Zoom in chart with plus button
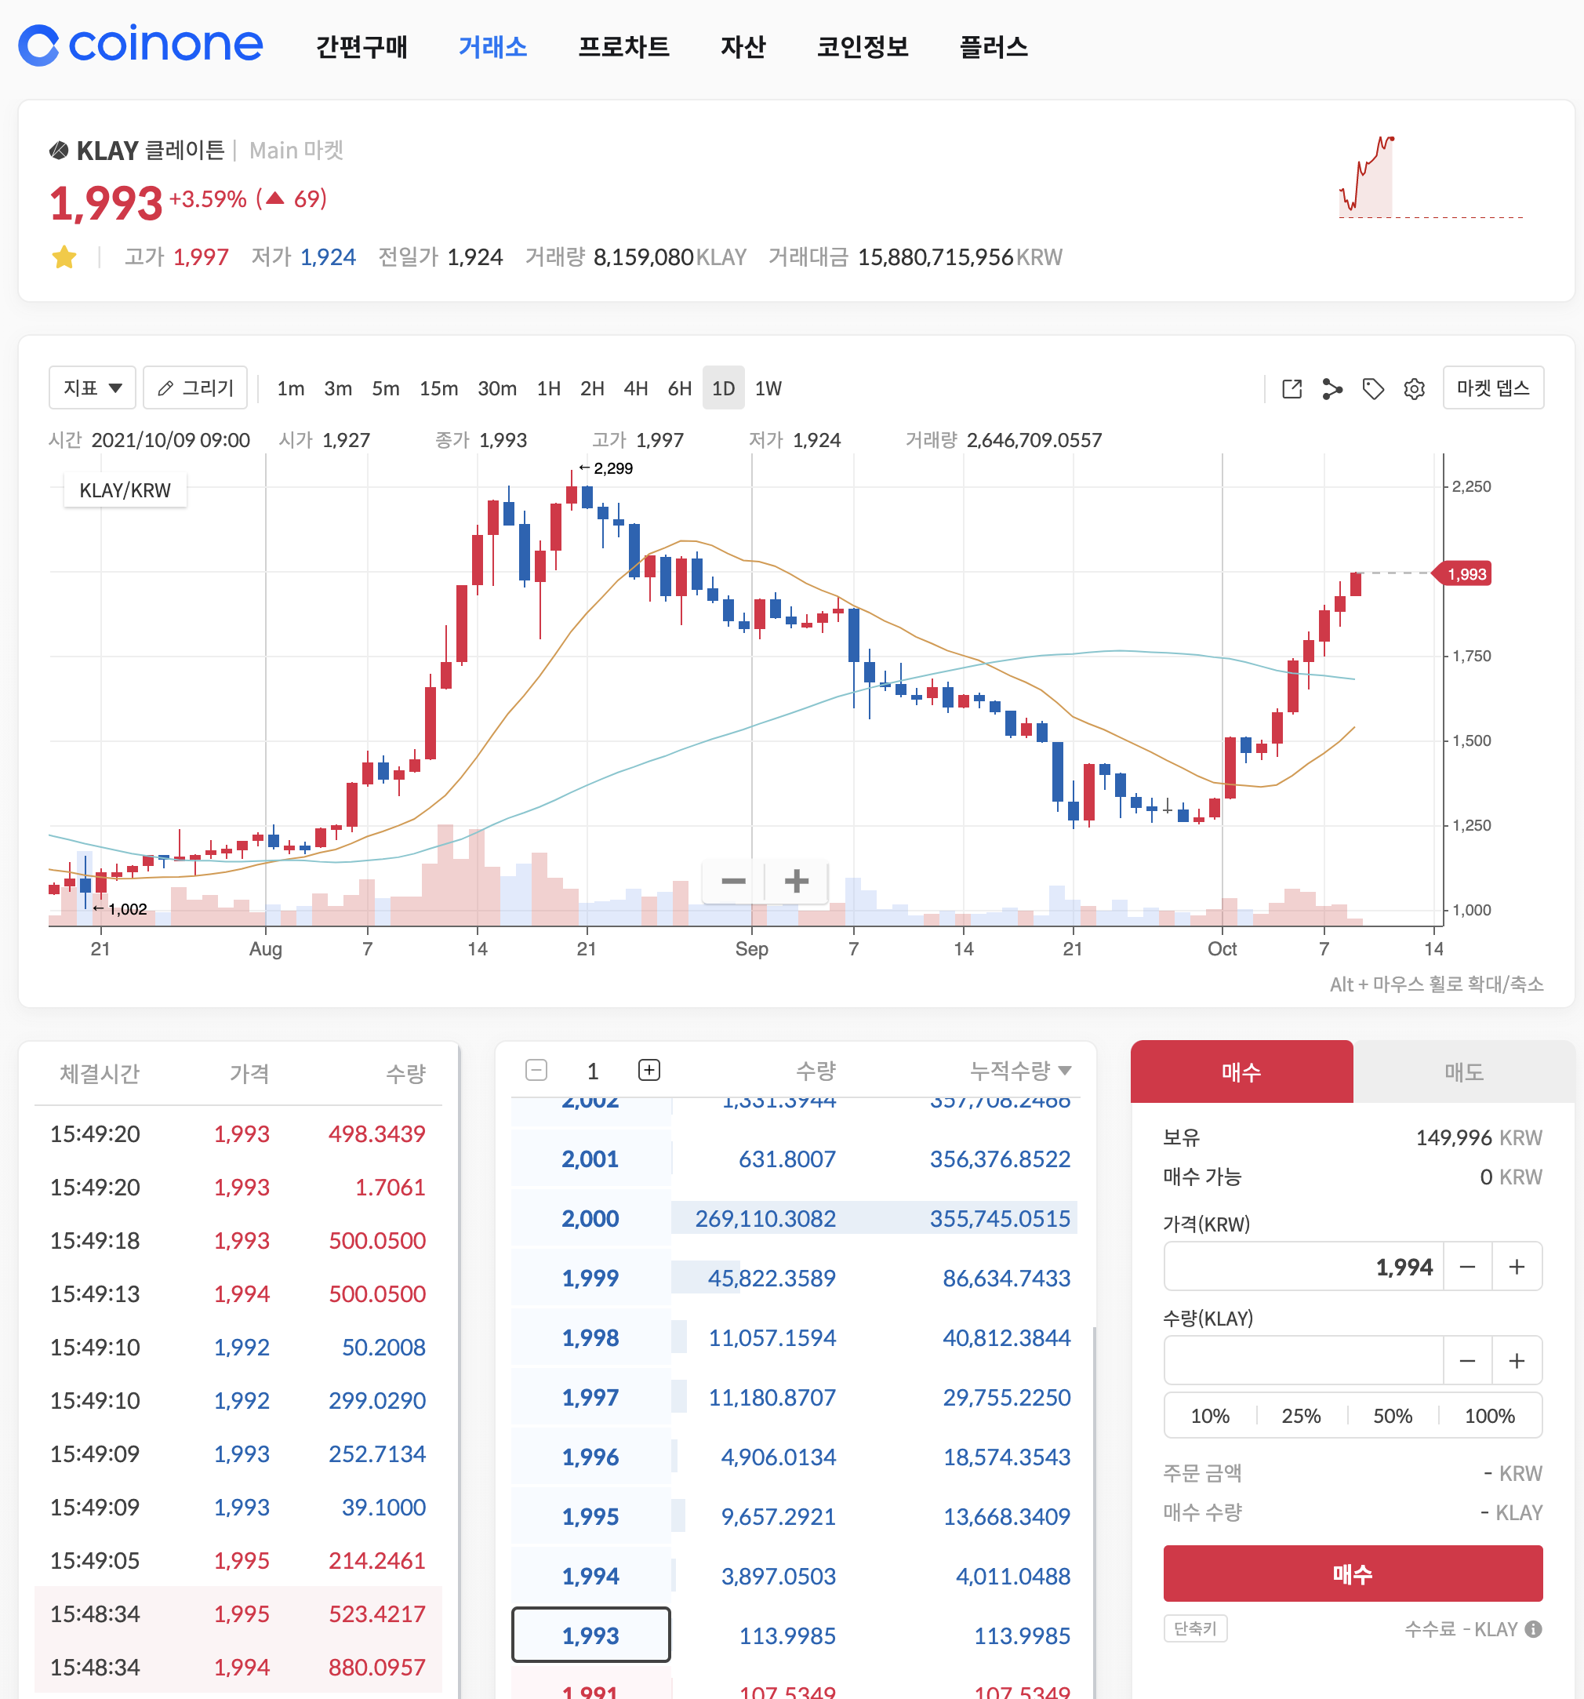The image size is (1584, 1699). pyautogui.click(x=796, y=881)
